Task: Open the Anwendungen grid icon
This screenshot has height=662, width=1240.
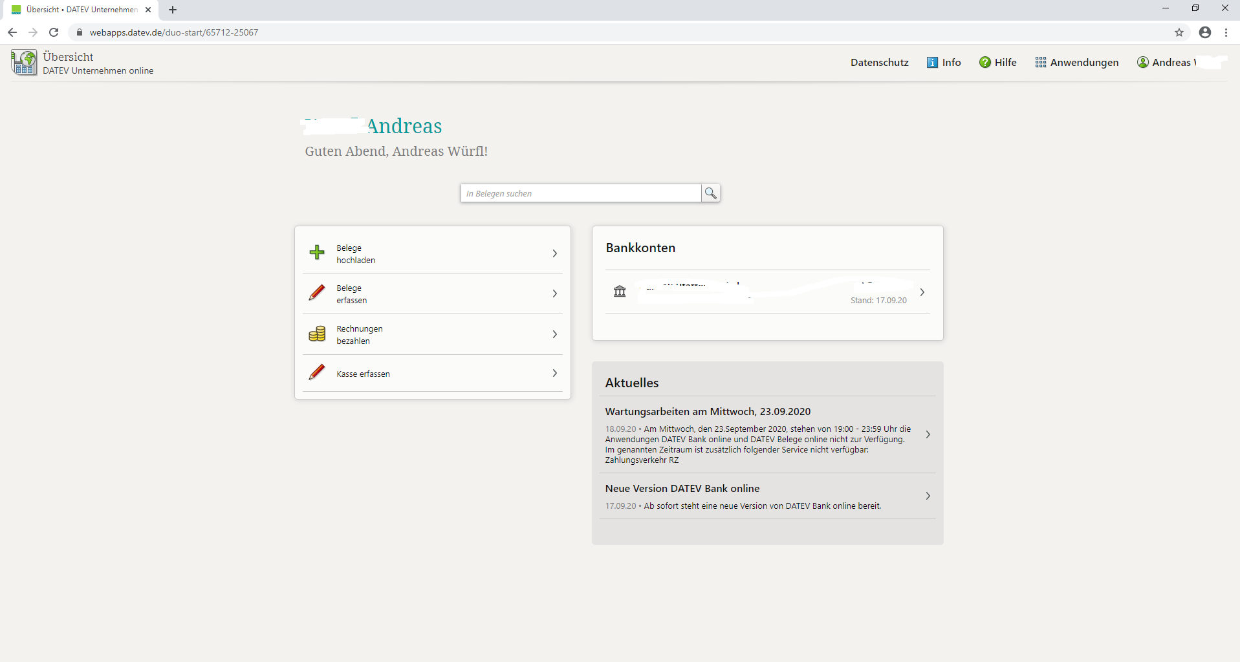Action: pyautogui.click(x=1040, y=62)
